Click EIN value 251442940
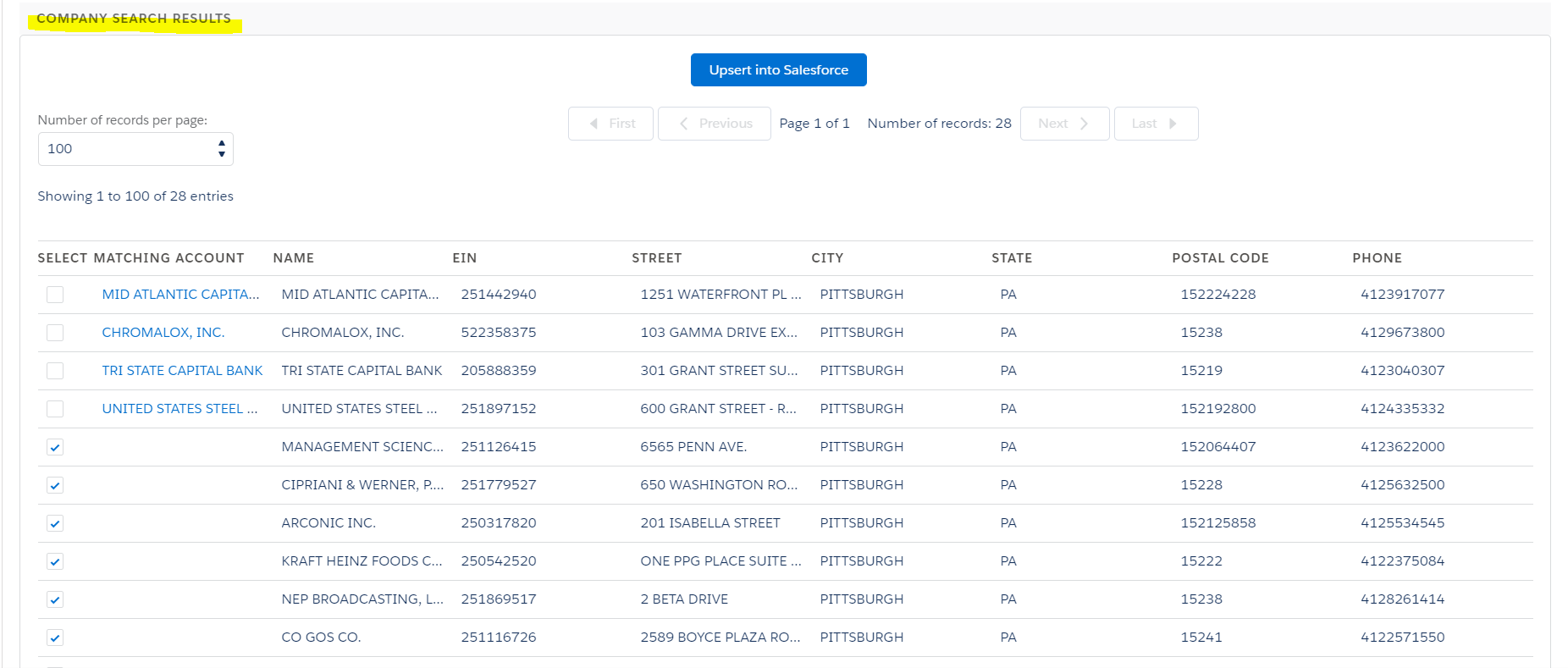The height and width of the screenshot is (668, 1568). pos(499,295)
